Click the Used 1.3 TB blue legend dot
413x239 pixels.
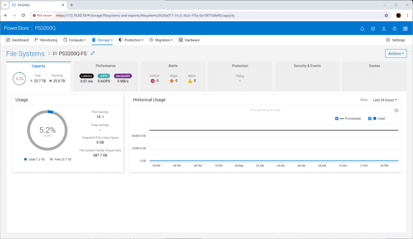(x=25, y=159)
